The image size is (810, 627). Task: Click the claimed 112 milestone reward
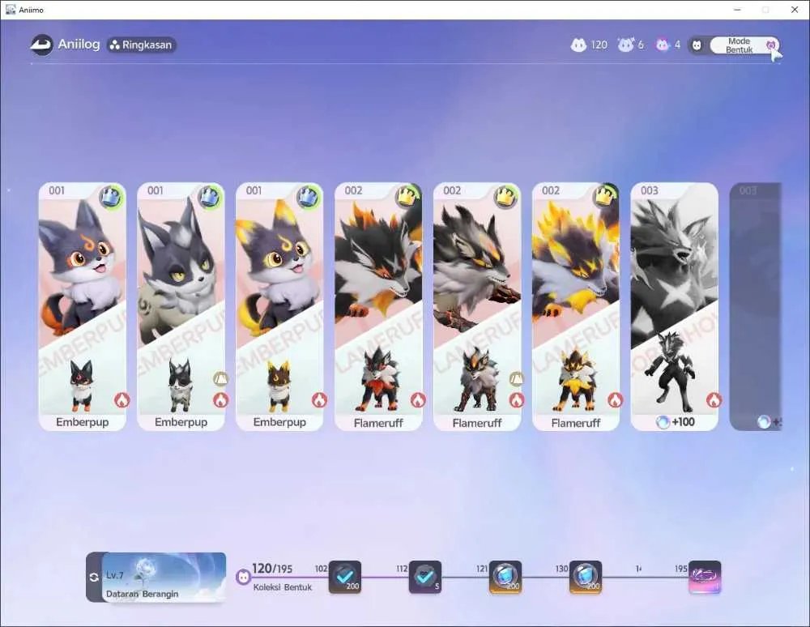425,577
